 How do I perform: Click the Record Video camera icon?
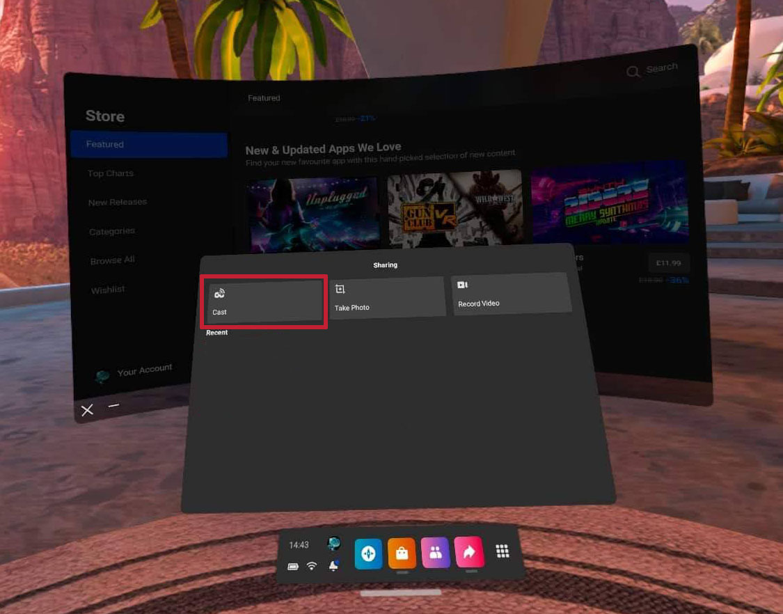(462, 285)
